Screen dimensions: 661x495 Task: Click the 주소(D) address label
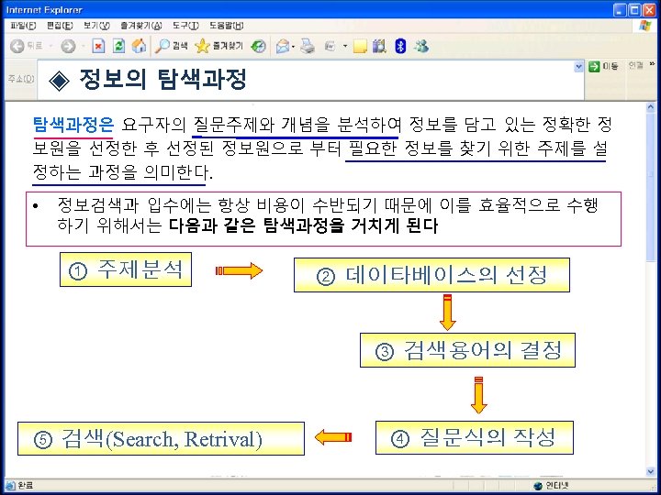tap(20, 79)
